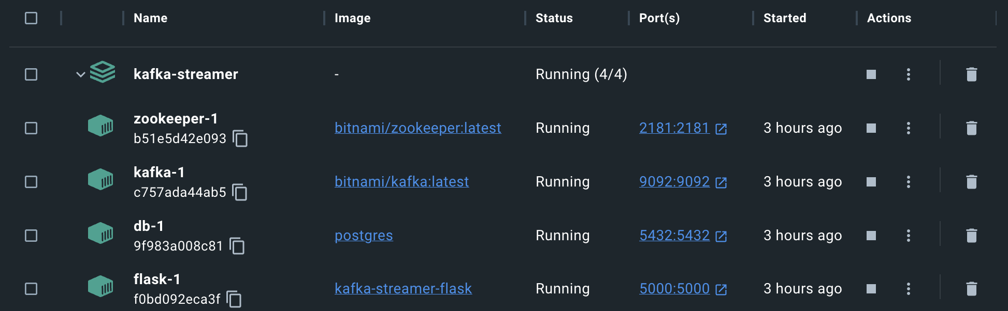Image resolution: width=1008 pixels, height=311 pixels.
Task: Copy the db-1 container ID
Action: (x=237, y=246)
